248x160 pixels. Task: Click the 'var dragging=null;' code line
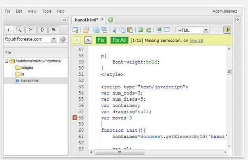coord(126,112)
